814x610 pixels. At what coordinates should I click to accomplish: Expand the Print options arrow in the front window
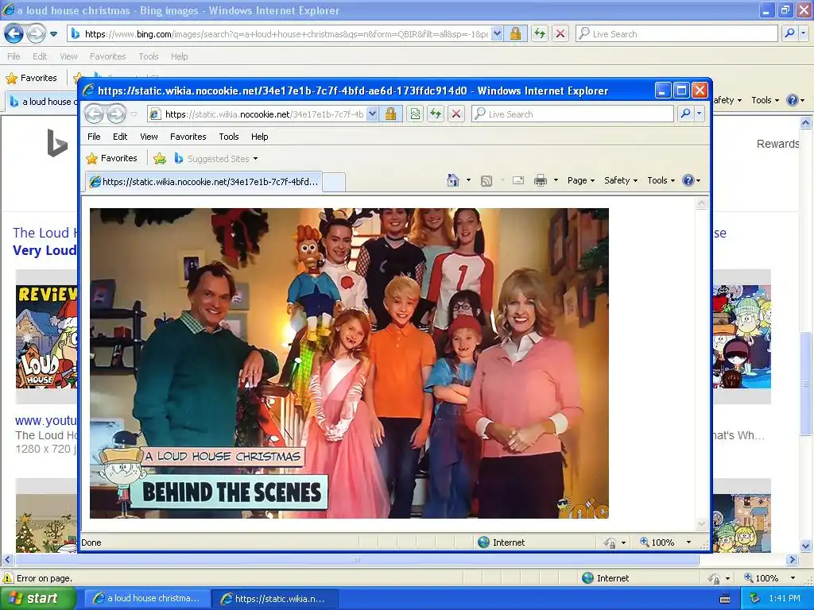tap(556, 180)
